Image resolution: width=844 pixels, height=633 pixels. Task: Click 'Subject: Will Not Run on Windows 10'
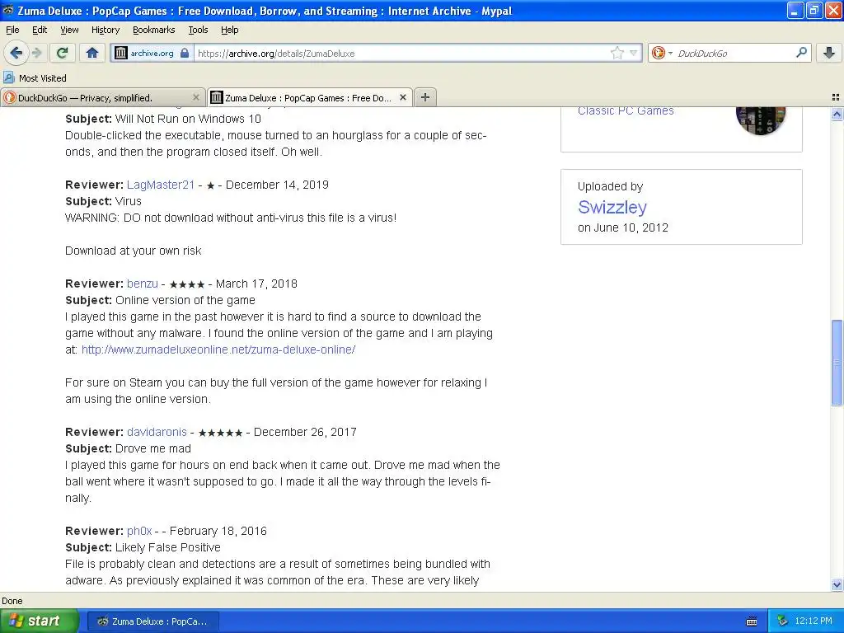click(163, 119)
